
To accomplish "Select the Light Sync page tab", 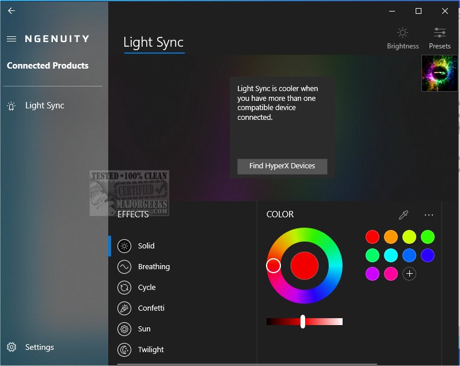I will pos(154,43).
